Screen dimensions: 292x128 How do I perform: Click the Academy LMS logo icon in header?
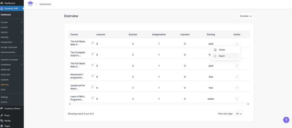coord(30,4)
